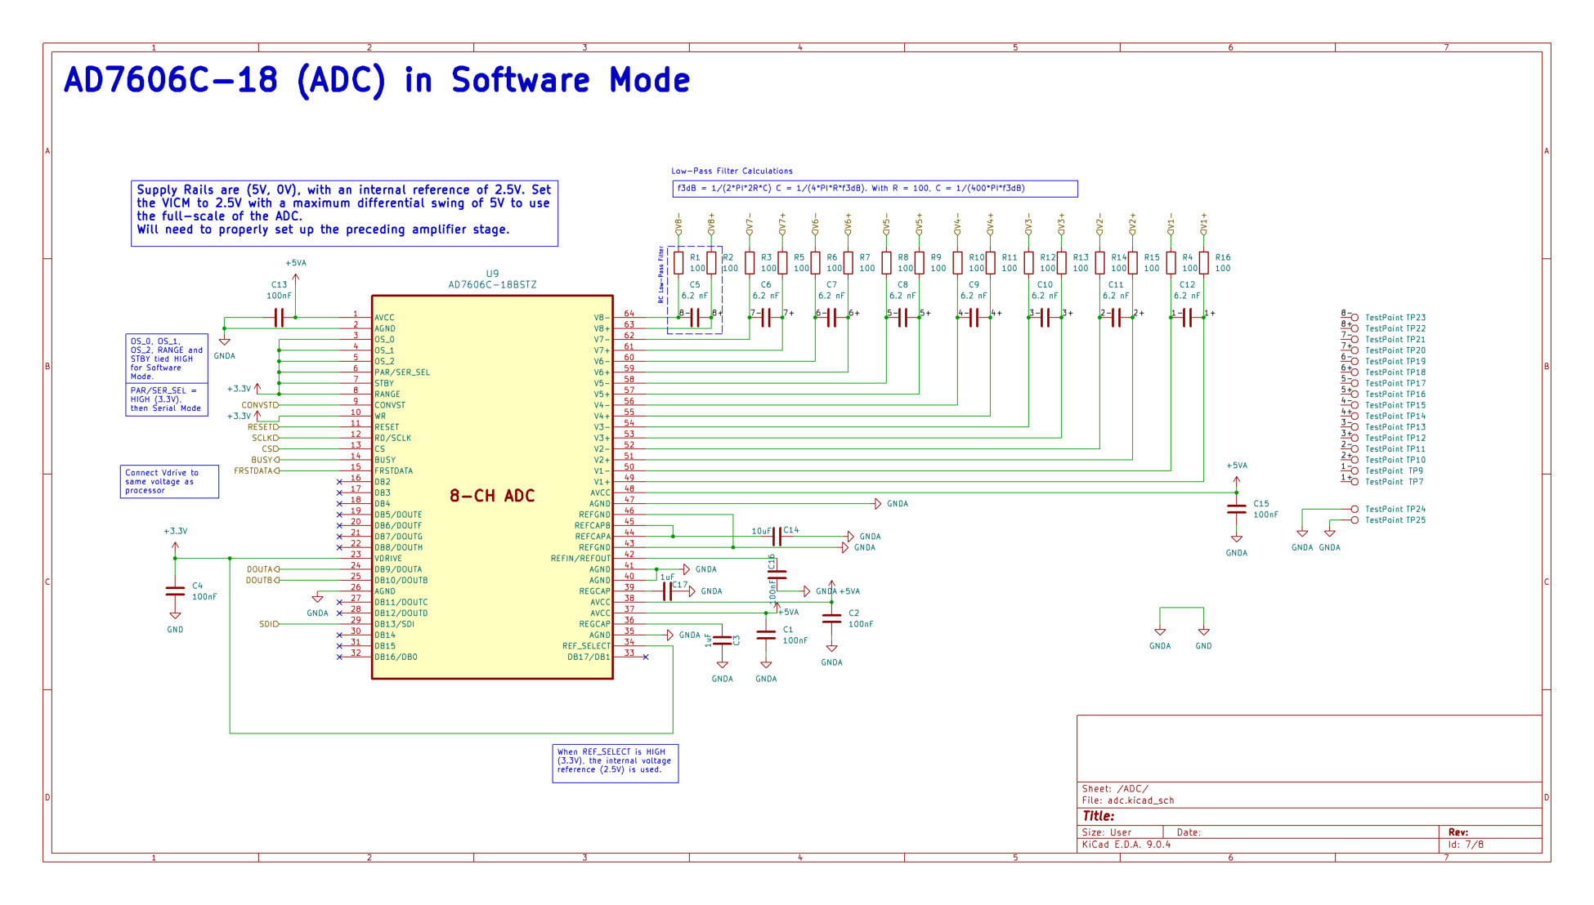The height and width of the screenshot is (905, 1594).
Task: Click the "Rev:" field in the title block
Action: (1458, 832)
